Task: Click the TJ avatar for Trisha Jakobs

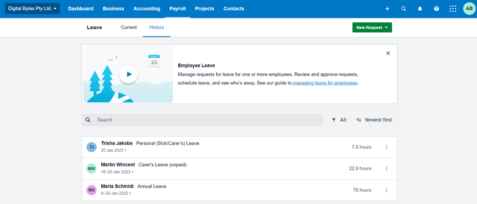Action: [x=91, y=147]
